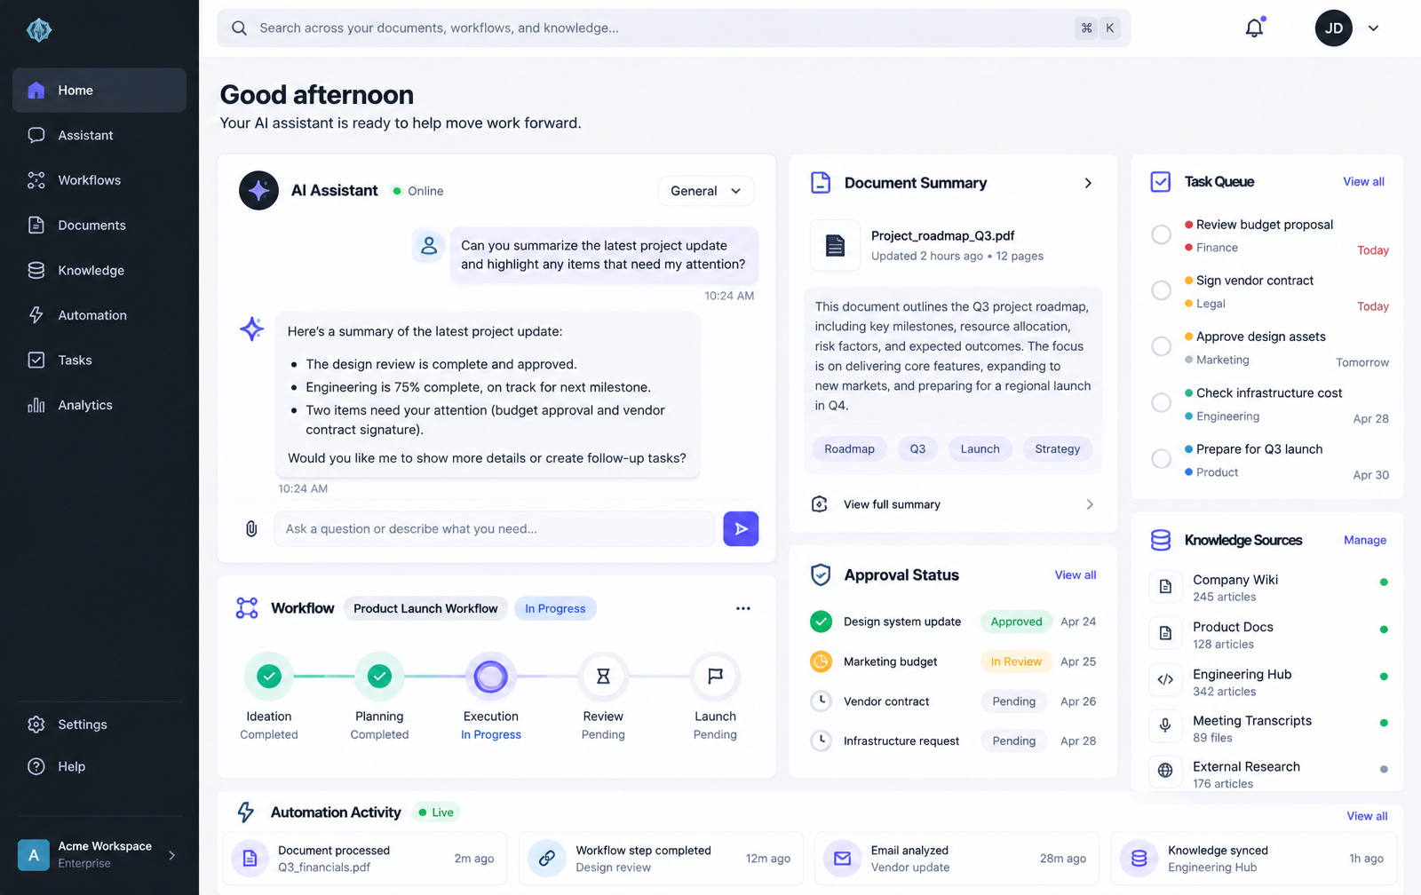Click the Launch flag step icon
This screenshot has height=895, width=1421.
pos(715,677)
